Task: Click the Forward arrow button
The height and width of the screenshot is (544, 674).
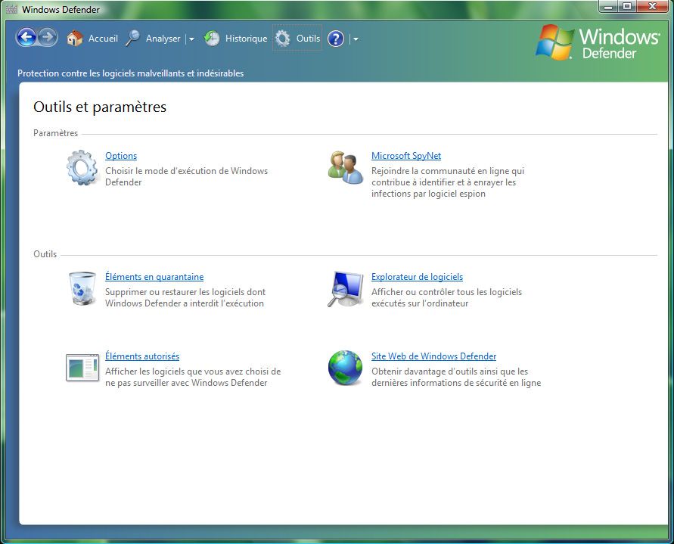Action: pyautogui.click(x=48, y=38)
